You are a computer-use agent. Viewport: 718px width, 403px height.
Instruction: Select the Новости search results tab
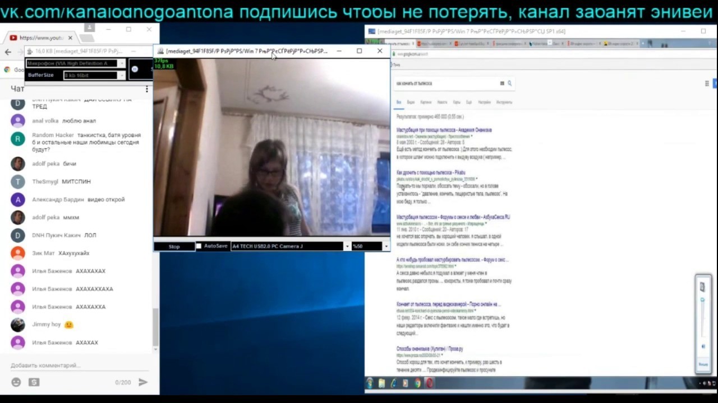tap(442, 102)
